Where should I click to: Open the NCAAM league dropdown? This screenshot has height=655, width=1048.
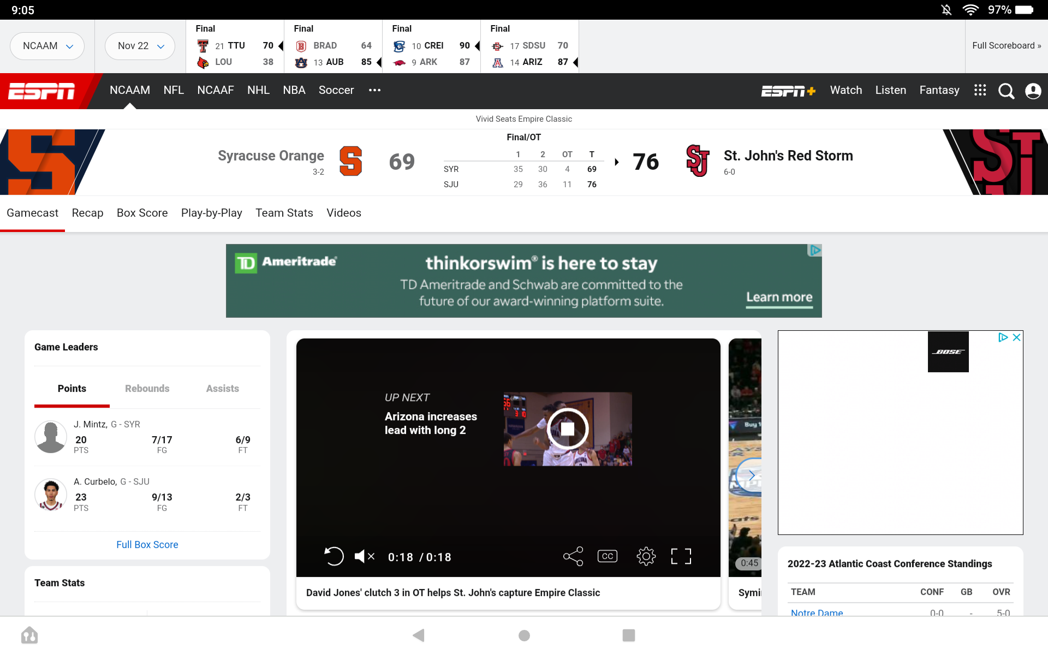pos(47,46)
